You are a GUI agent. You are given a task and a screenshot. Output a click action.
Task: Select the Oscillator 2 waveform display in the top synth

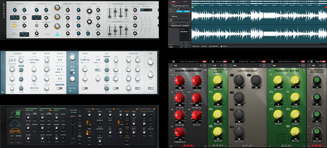(36, 18)
